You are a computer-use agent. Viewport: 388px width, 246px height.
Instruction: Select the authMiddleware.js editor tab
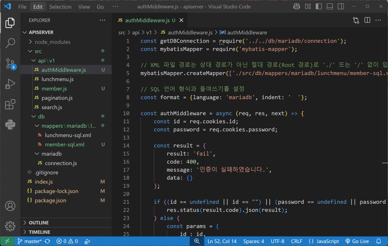click(x=150, y=20)
